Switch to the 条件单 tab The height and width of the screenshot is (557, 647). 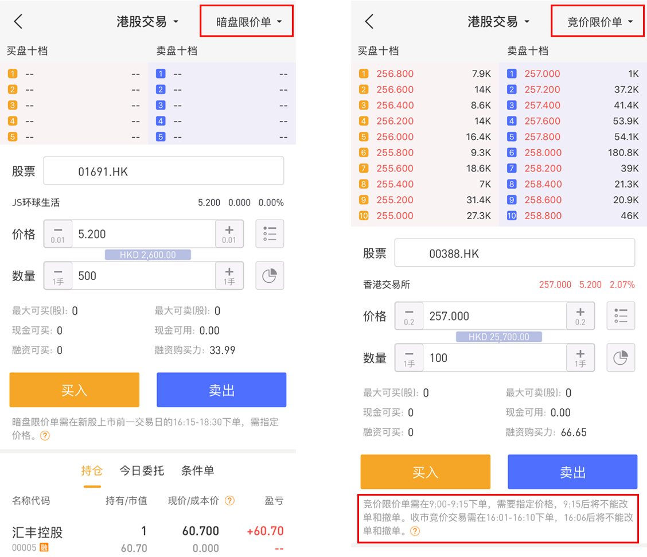(x=197, y=471)
